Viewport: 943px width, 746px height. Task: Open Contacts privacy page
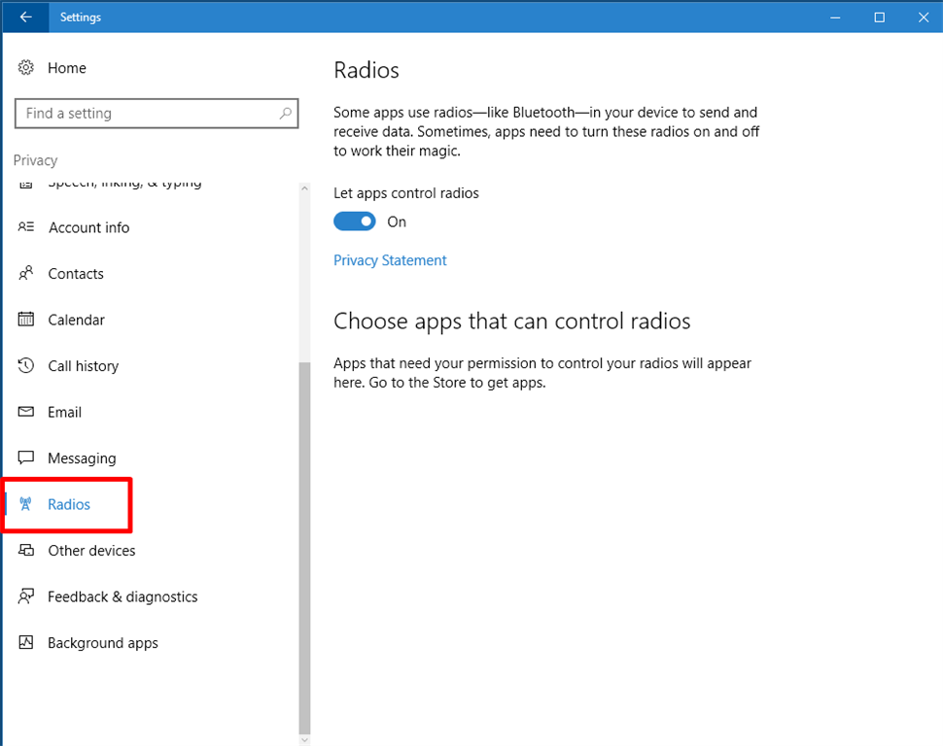click(76, 274)
